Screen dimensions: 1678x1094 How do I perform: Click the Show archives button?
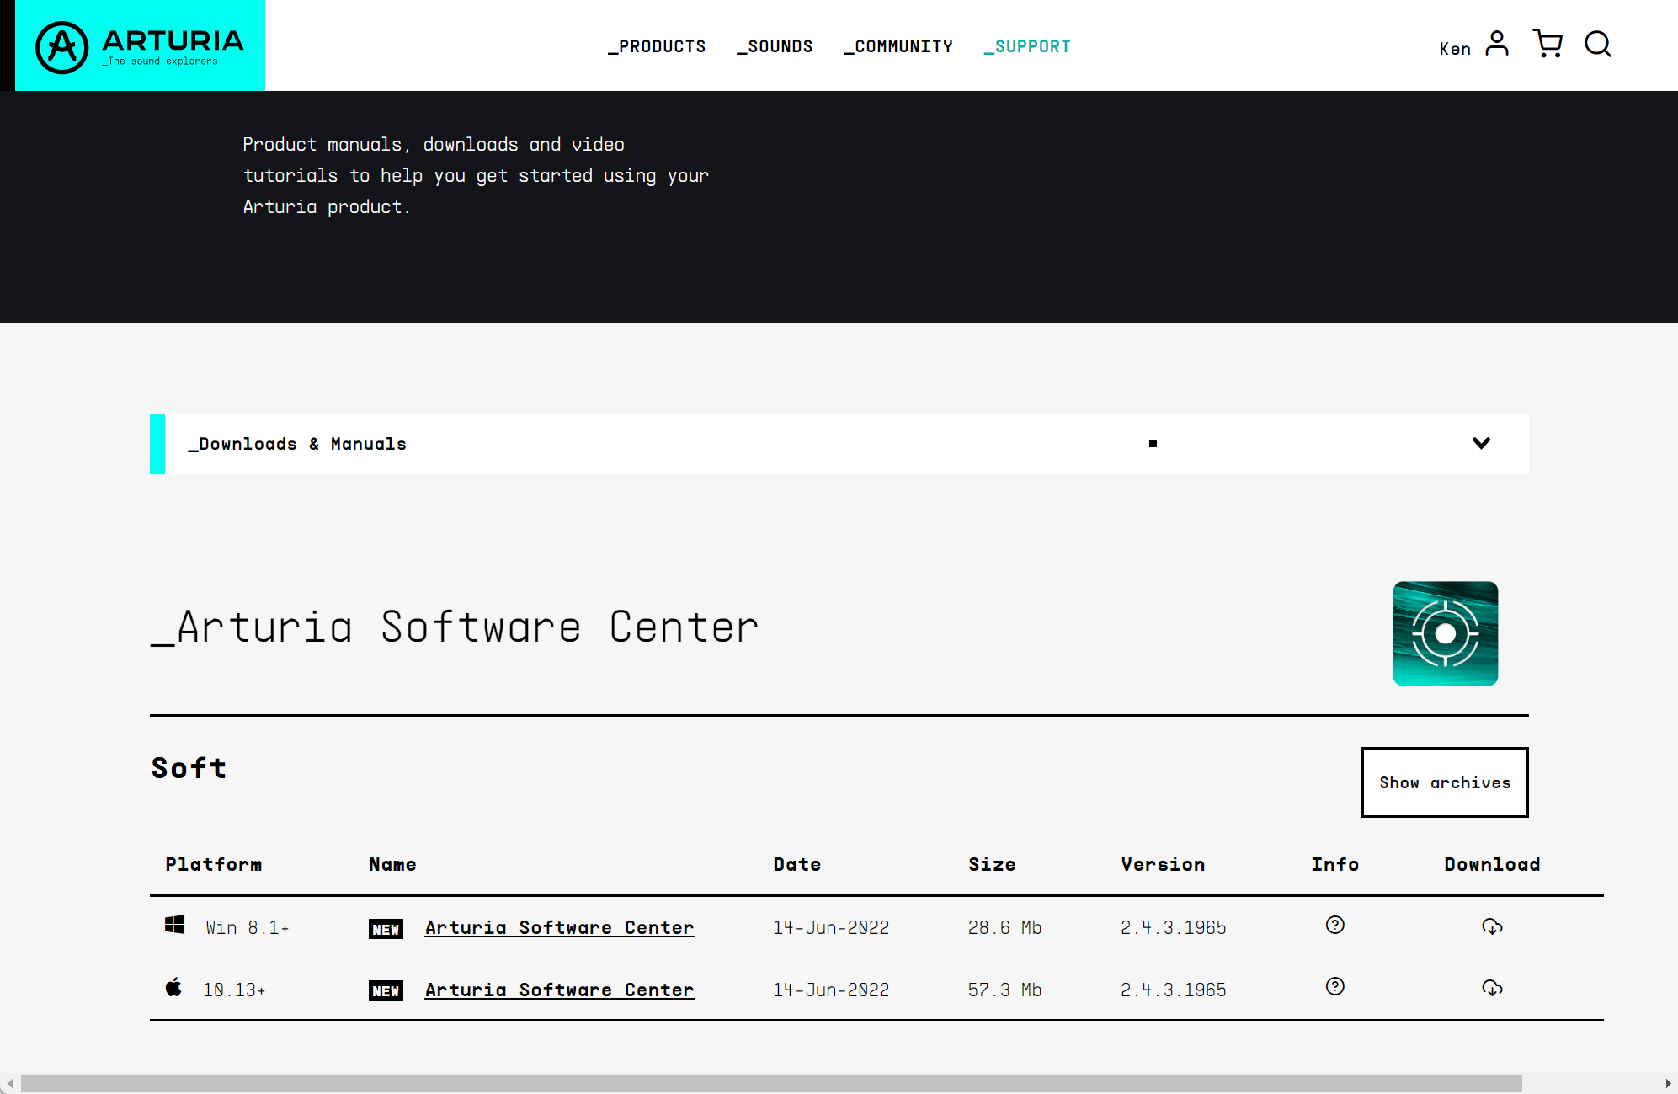pyautogui.click(x=1445, y=782)
